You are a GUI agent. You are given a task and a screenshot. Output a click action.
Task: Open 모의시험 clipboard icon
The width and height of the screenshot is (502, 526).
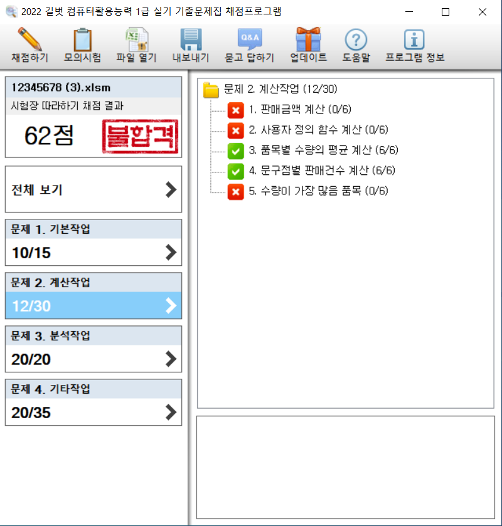[82, 39]
